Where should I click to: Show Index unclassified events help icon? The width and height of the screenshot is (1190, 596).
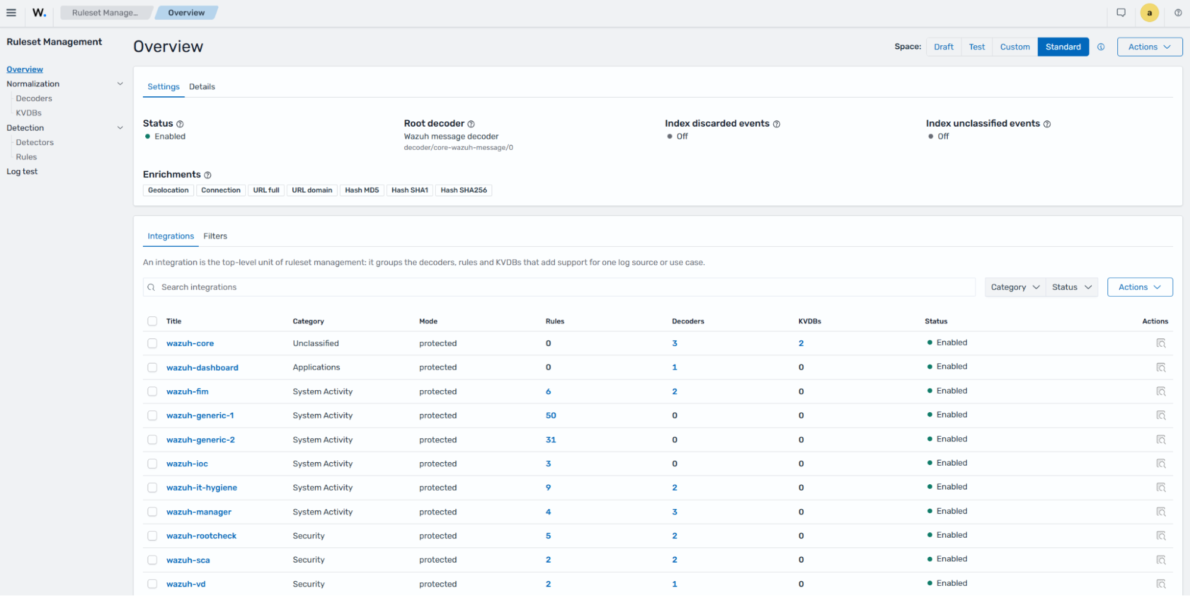click(1047, 124)
